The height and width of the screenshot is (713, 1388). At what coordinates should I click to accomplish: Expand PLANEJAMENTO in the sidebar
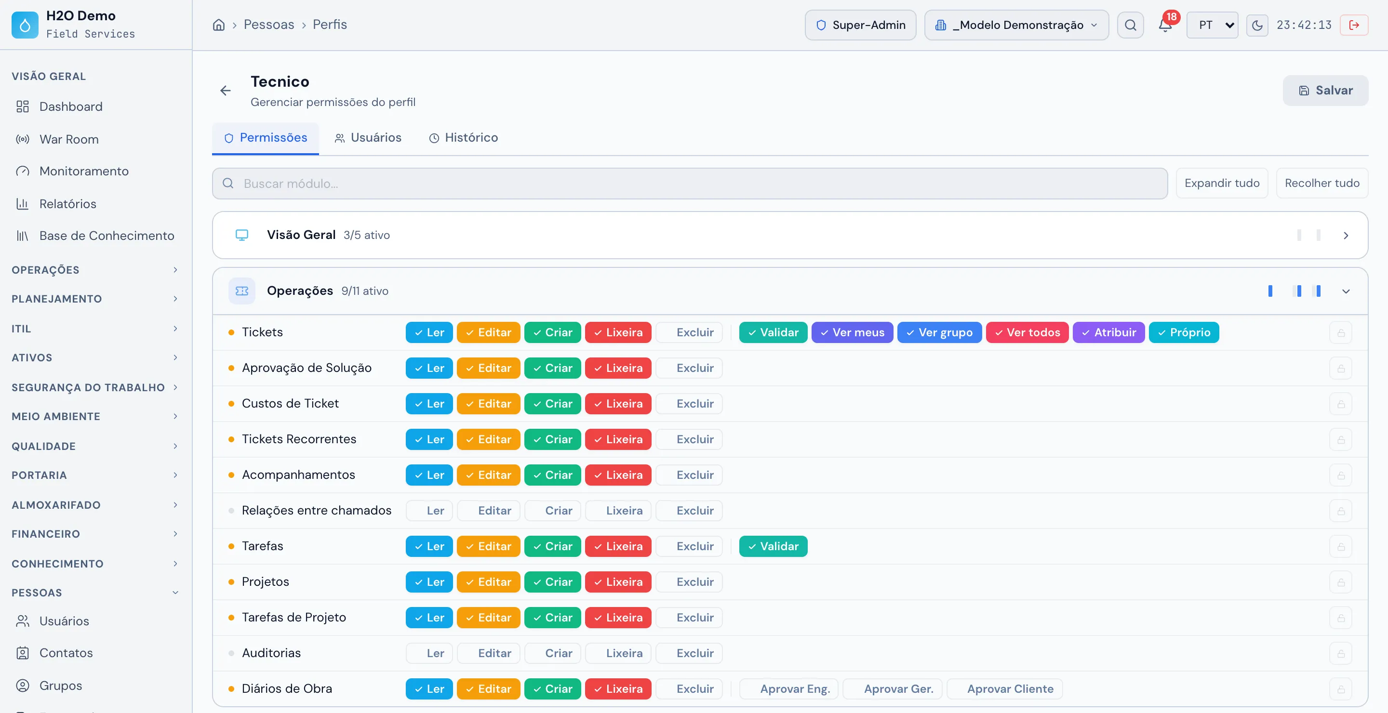pos(95,299)
